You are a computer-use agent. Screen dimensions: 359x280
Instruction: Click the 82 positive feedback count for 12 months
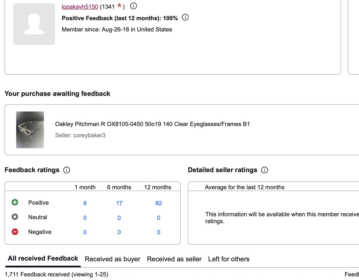pos(158,203)
